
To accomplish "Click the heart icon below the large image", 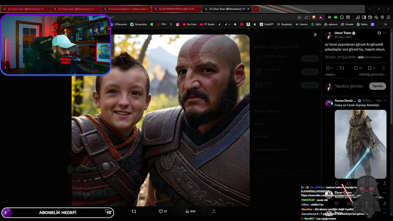I will point(161,211).
